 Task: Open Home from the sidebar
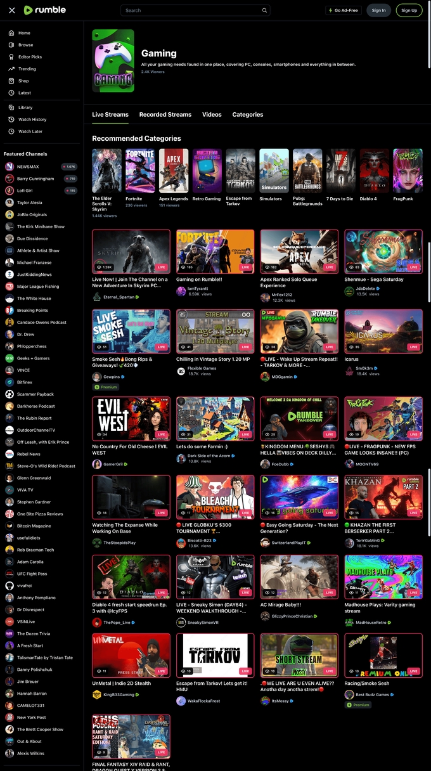point(24,33)
